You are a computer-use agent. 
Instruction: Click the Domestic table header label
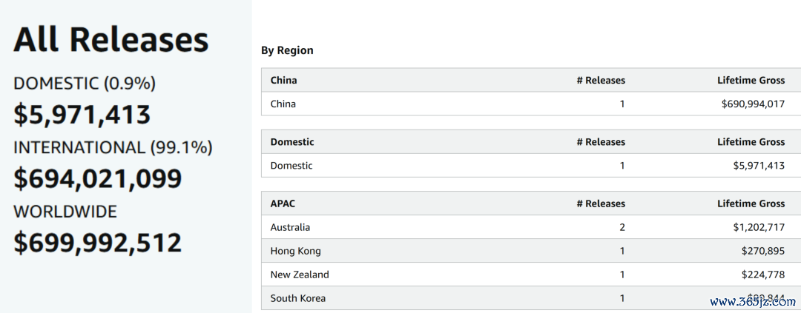[292, 142]
